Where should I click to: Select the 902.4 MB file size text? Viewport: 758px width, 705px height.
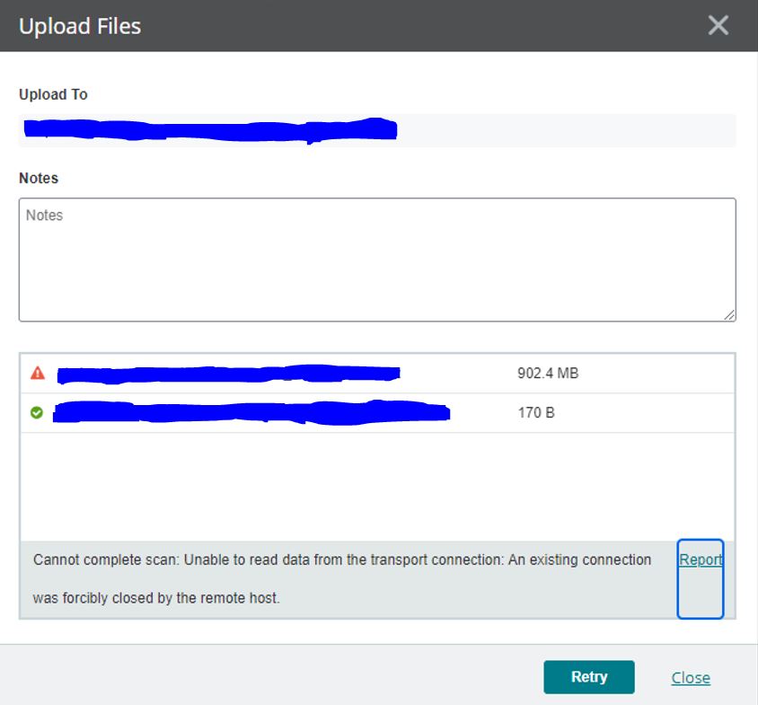coord(548,374)
